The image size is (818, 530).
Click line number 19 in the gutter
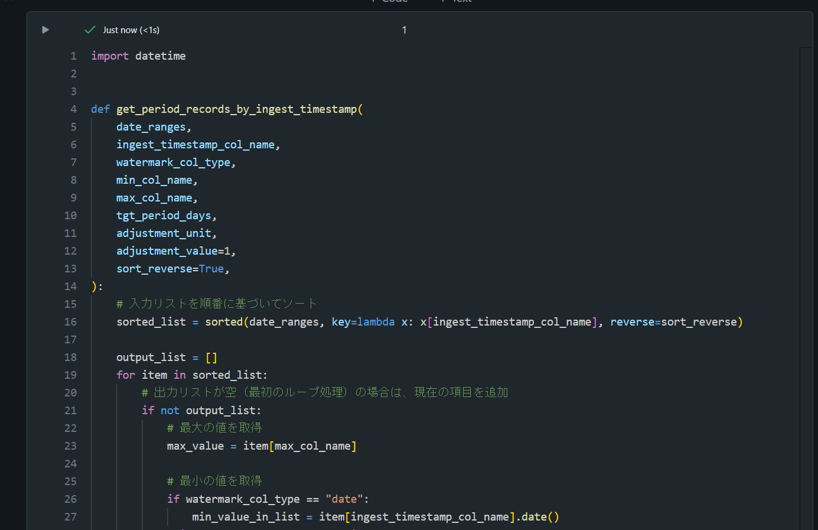tap(71, 375)
